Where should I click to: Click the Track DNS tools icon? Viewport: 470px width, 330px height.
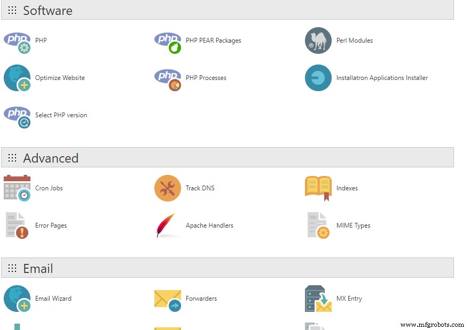(x=168, y=188)
